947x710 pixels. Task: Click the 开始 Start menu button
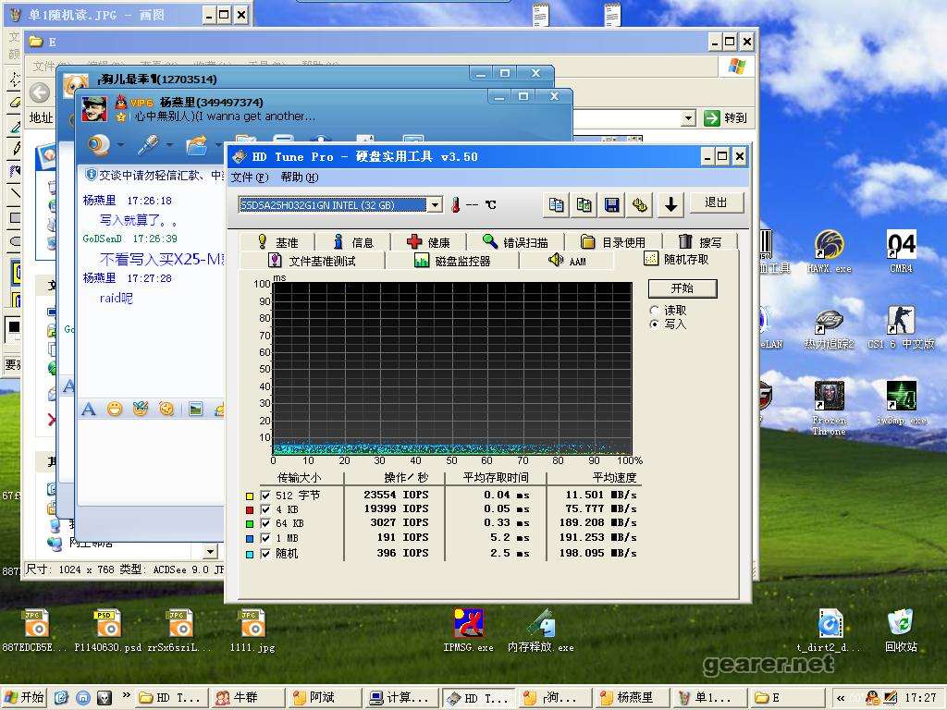coord(23,697)
